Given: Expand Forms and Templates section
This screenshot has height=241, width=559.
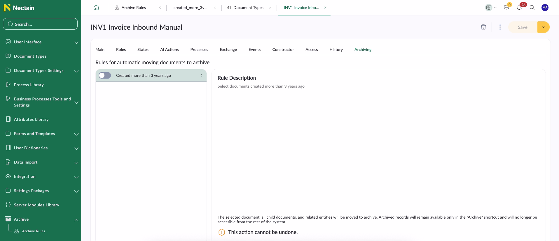Looking at the screenshot, I should (x=76, y=134).
